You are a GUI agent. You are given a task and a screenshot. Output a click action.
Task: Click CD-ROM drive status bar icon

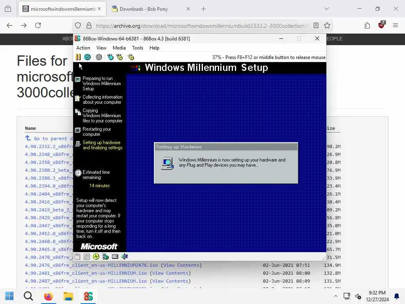pos(96,256)
